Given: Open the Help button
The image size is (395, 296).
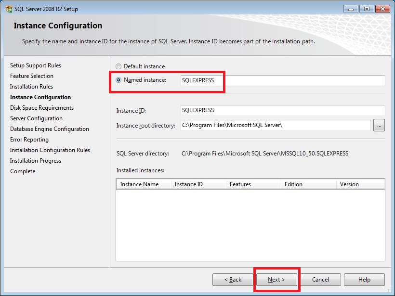Looking at the screenshot, I should (364, 280).
